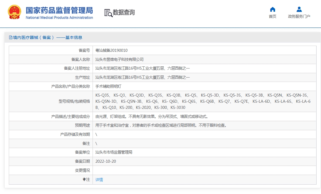The width and height of the screenshot is (321, 194).
Task: Click the 变更情况 row label
Action: click(x=82, y=170)
